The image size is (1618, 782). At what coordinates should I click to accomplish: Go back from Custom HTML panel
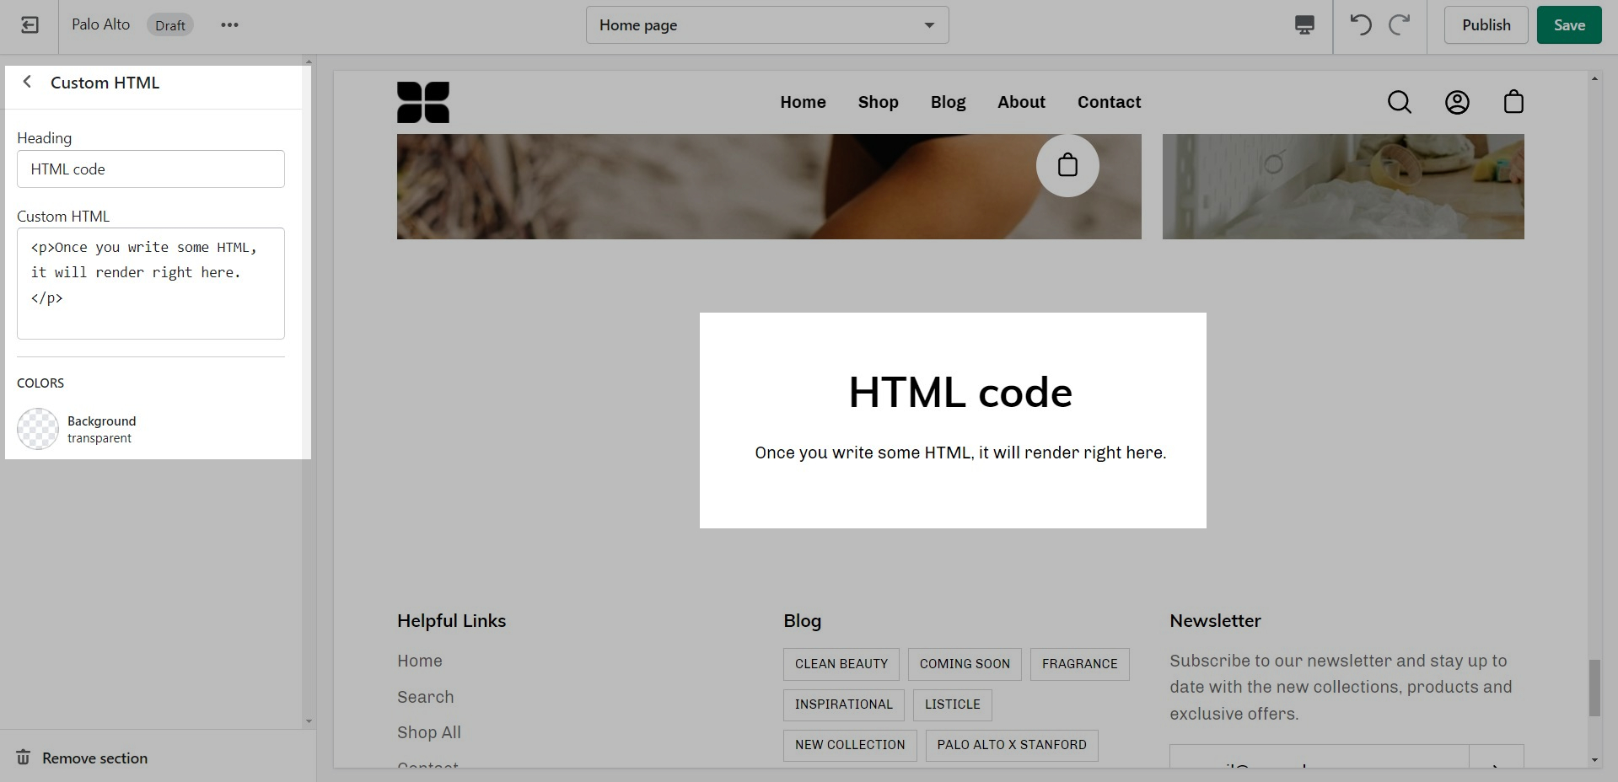click(x=27, y=82)
